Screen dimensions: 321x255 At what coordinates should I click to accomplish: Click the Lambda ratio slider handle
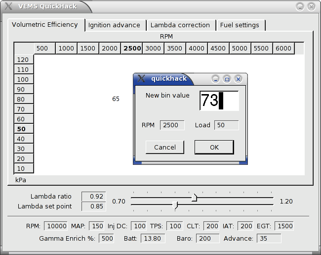point(194,198)
